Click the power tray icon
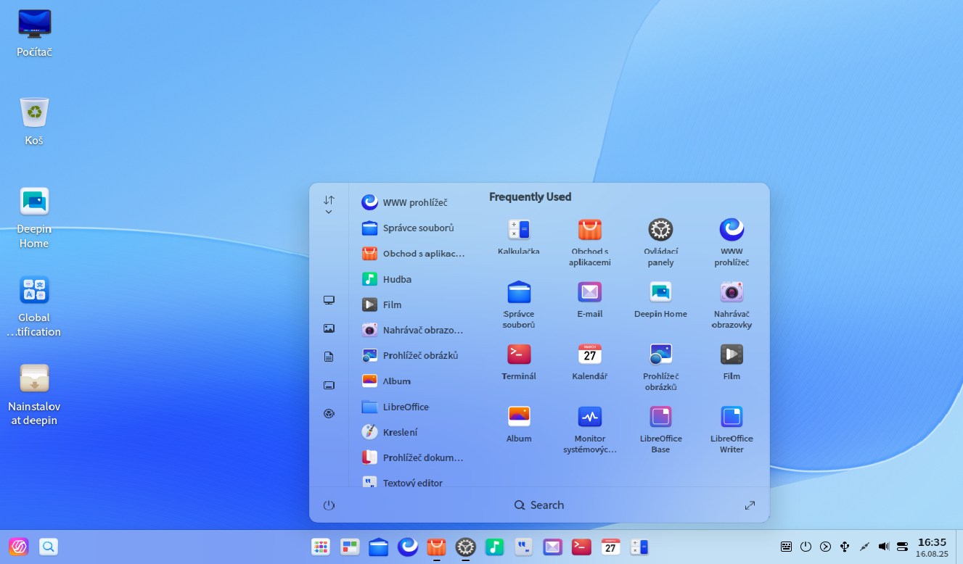Viewport: 963px width, 564px height. coord(806,547)
